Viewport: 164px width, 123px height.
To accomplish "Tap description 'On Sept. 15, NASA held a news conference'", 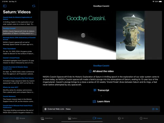I will pos(18,73).
